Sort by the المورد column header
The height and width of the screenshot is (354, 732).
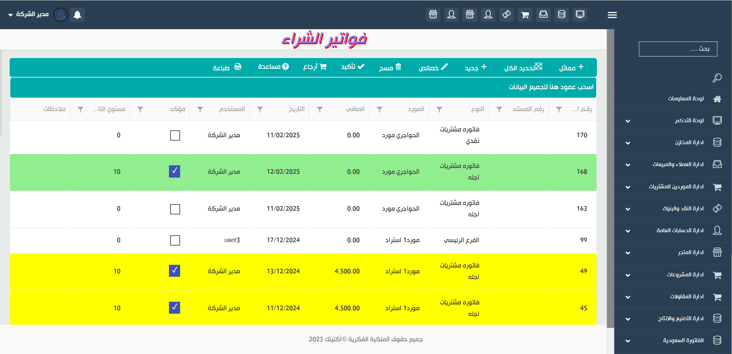point(416,109)
